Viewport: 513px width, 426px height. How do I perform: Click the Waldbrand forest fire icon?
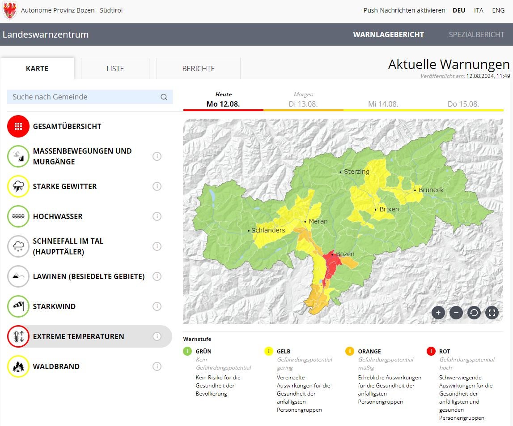click(x=18, y=366)
